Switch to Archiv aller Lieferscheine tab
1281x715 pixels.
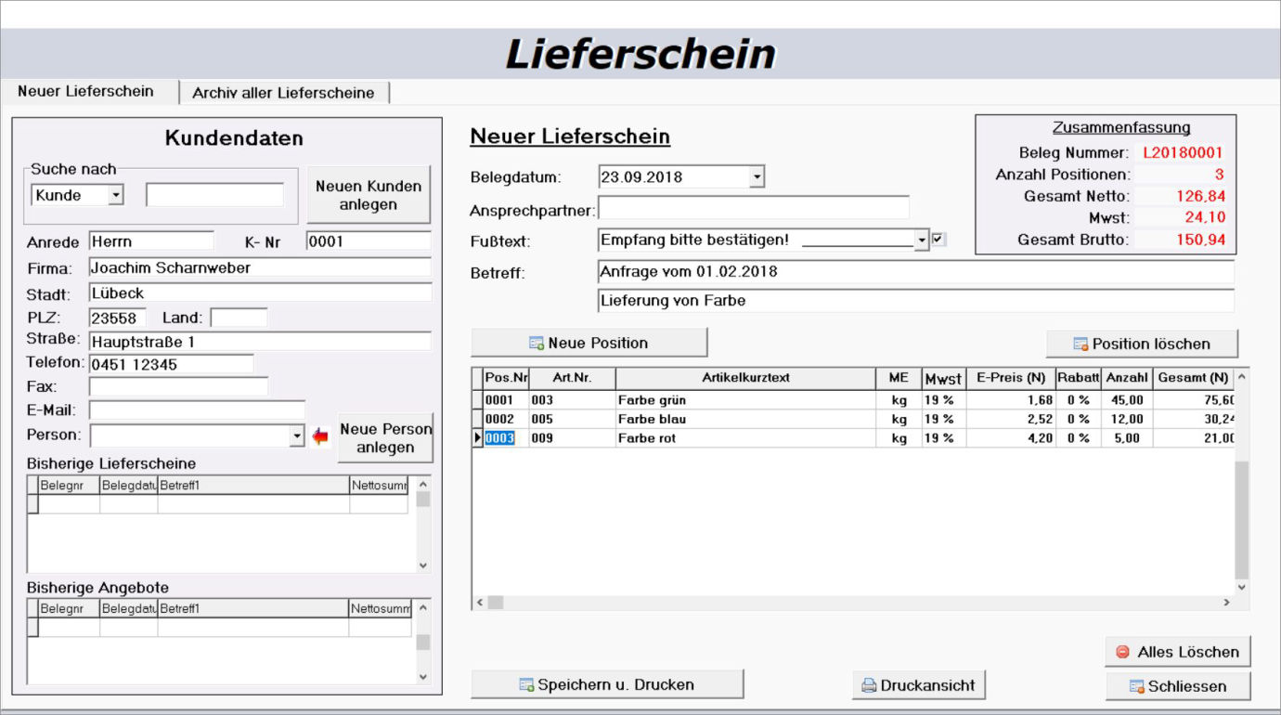pyautogui.click(x=283, y=93)
